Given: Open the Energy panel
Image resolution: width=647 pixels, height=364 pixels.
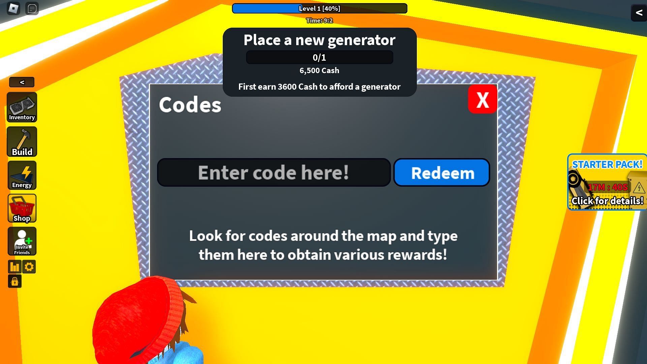Looking at the screenshot, I should pyautogui.click(x=22, y=175).
